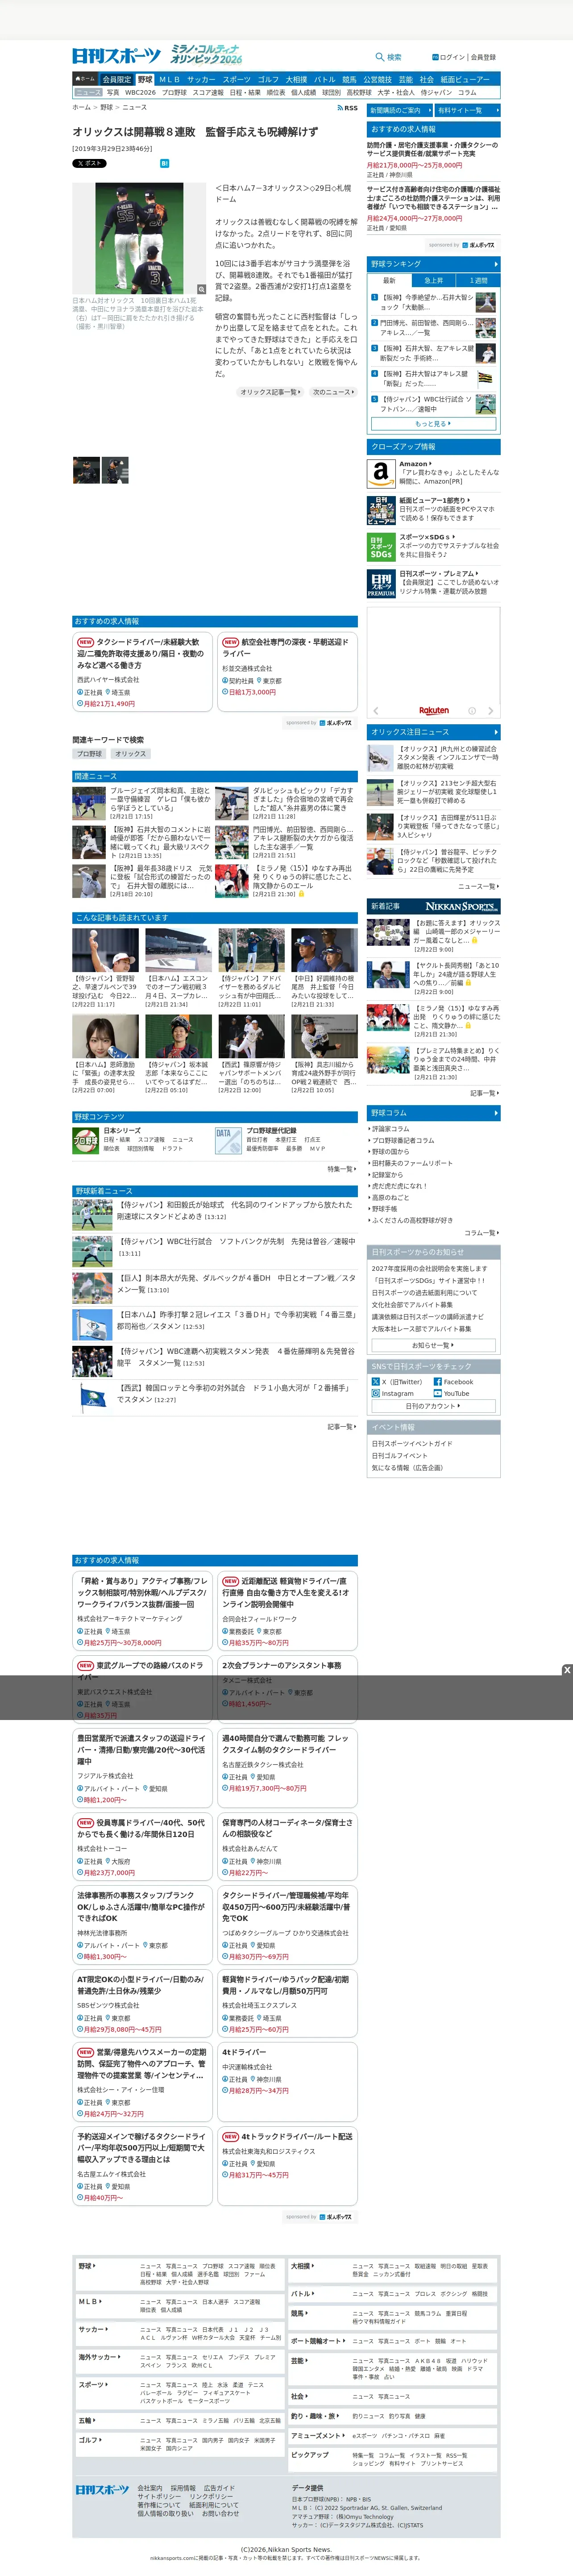Click the Rakuten ad info icon
Image resolution: width=573 pixels, height=2576 pixels.
[472, 711]
